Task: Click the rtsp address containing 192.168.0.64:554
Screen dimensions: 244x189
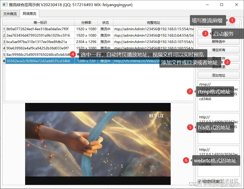Action: coord(153,35)
